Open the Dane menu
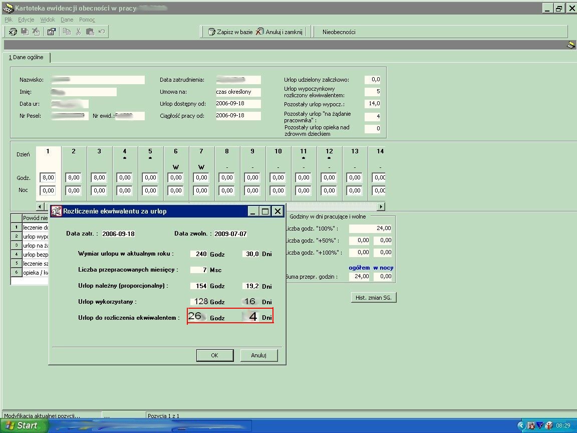577x433 pixels. (67, 20)
